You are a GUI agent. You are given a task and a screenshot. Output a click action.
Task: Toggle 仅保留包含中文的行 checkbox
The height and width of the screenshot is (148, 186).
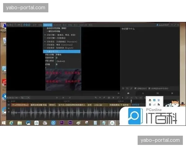click(x=149, y=88)
